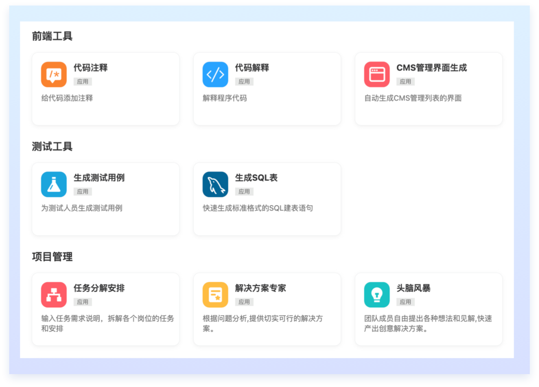
Task: Open the 生成测试用例 title
Action: click(x=99, y=178)
